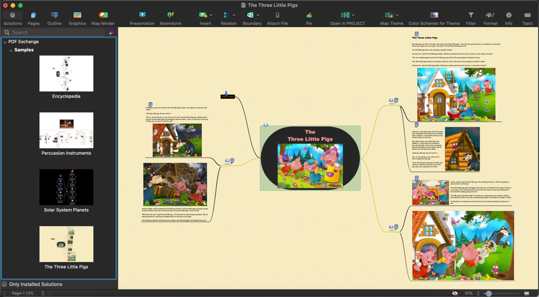The height and width of the screenshot is (297, 539).
Task: Click the Attach File paperclip icon
Action: (x=278, y=15)
